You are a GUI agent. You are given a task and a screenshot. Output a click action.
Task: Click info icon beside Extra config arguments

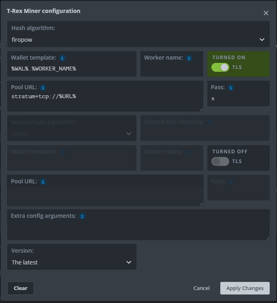point(82,216)
